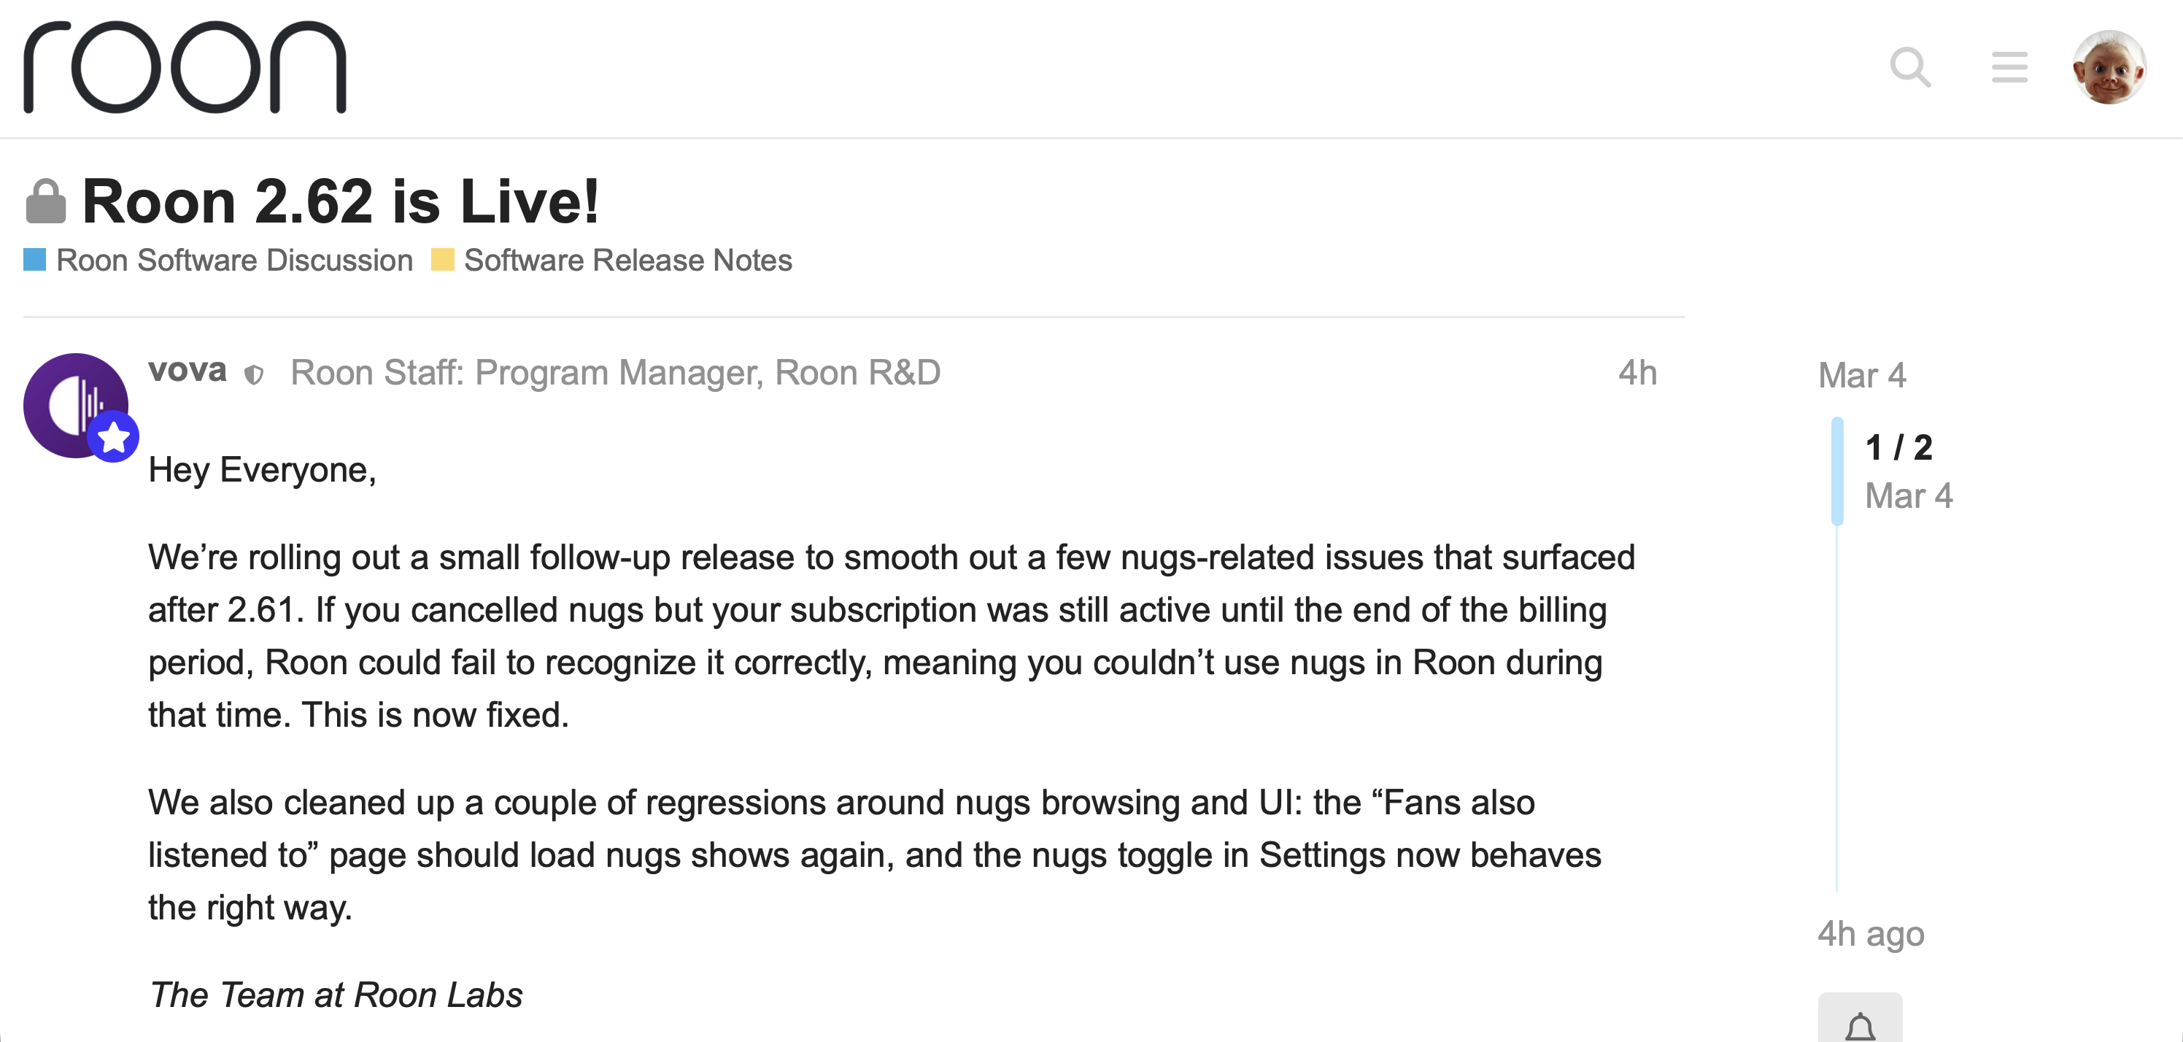Screen dimensions: 2183x1042
Task: Open vova's username profile link
Action: tap(188, 371)
